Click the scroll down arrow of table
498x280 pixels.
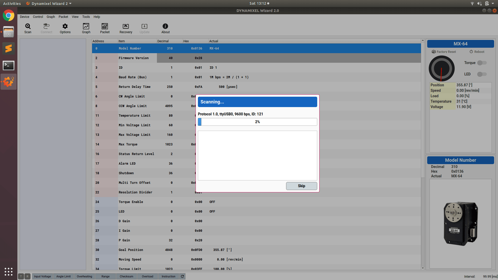[423, 268]
